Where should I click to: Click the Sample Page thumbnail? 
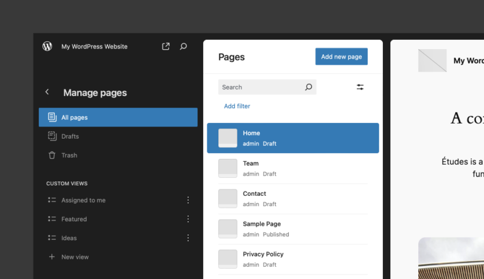pos(228,229)
